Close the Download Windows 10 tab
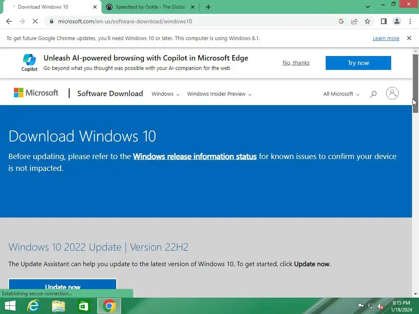Screen dimensions: 419x314 [95, 7]
